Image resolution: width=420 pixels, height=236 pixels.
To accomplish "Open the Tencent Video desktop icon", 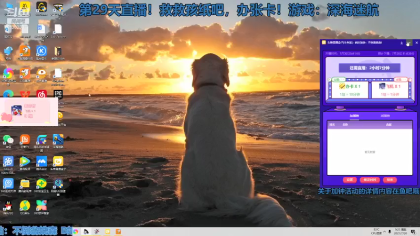I will (x=25, y=162).
